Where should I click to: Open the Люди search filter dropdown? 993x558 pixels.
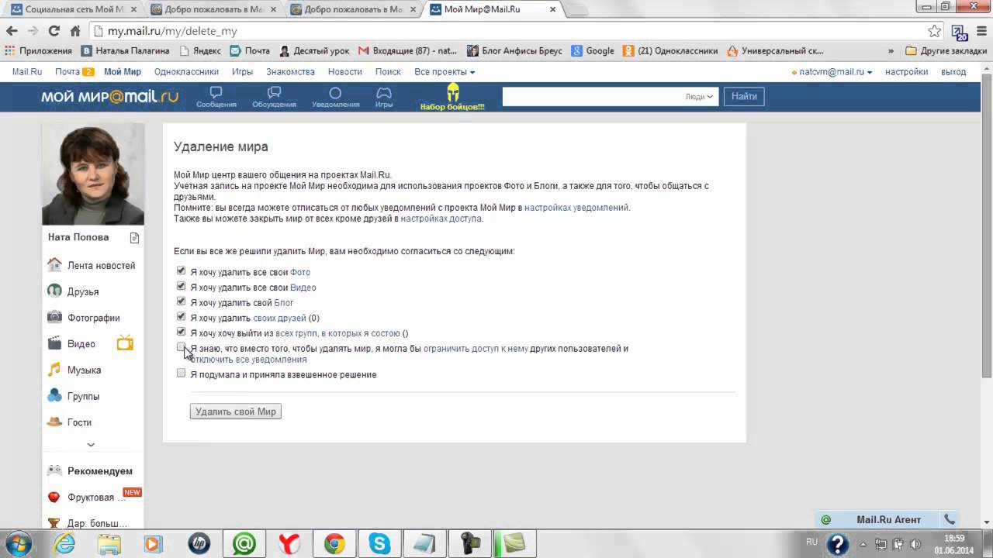pyautogui.click(x=699, y=97)
